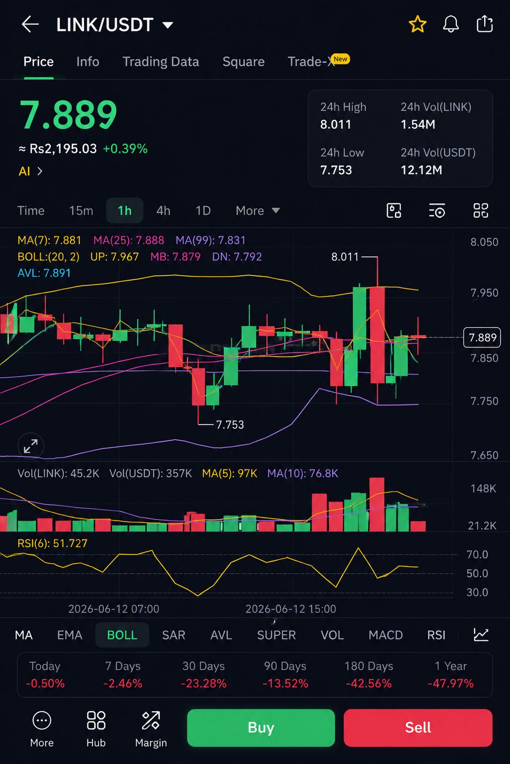The height and width of the screenshot is (764, 510).
Task: Tap the red Sell button
Action: [418, 728]
